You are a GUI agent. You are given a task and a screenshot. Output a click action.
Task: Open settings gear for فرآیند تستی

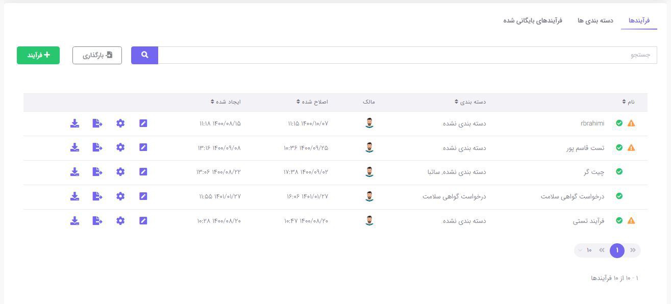point(120,221)
